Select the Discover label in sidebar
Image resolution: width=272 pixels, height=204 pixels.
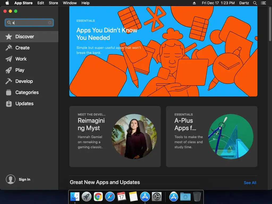click(x=25, y=37)
